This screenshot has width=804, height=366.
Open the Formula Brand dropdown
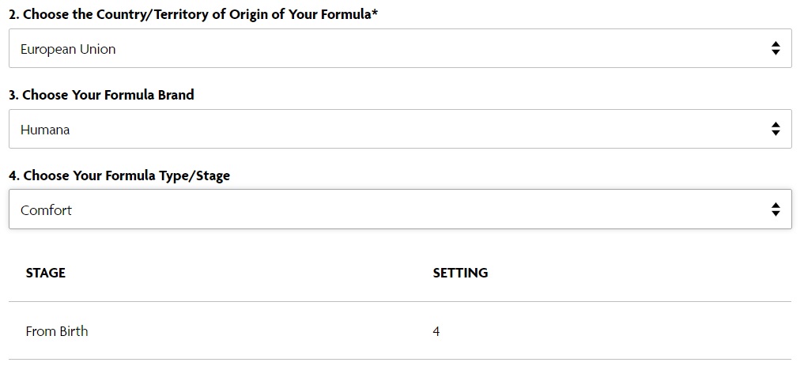400,129
